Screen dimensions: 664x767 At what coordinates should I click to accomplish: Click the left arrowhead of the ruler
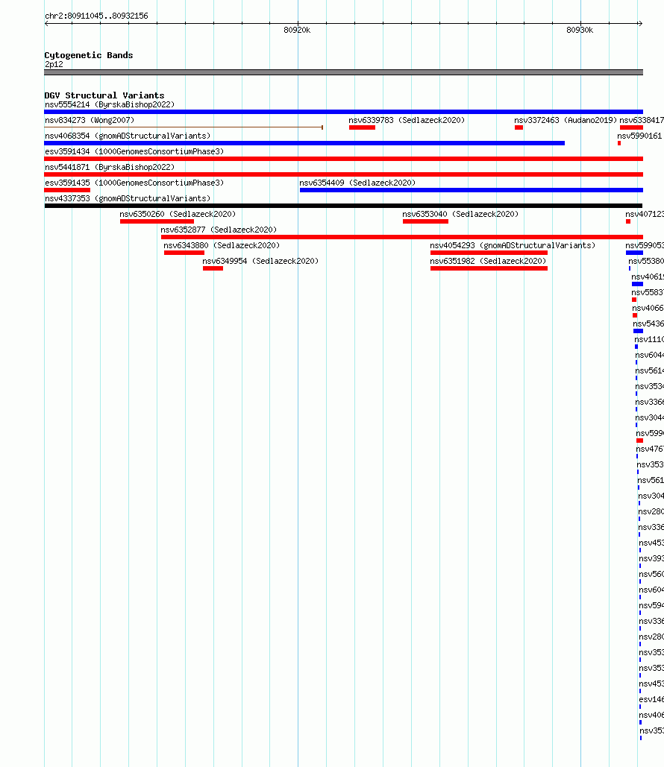coord(46,24)
